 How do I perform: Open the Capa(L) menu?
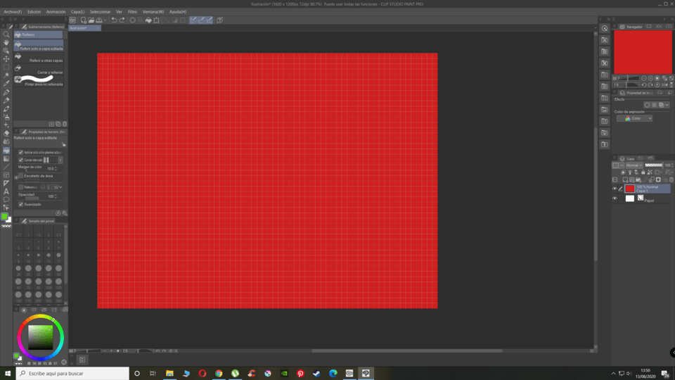77,12
